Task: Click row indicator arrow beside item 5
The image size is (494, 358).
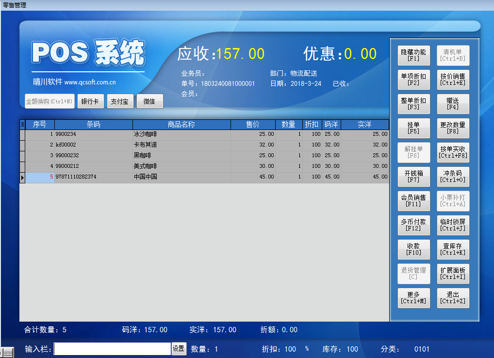Action: (22, 178)
